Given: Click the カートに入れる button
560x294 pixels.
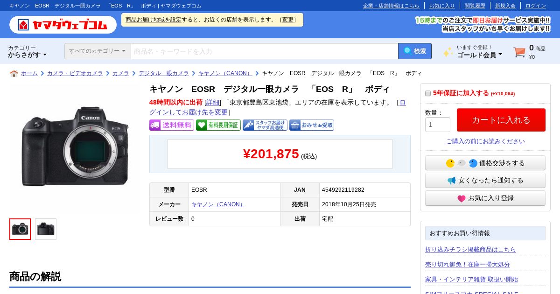Looking at the screenshot, I should click(x=501, y=120).
